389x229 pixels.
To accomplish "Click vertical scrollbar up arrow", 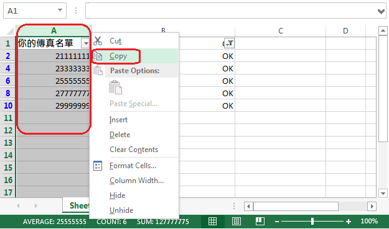I will (383, 30).
